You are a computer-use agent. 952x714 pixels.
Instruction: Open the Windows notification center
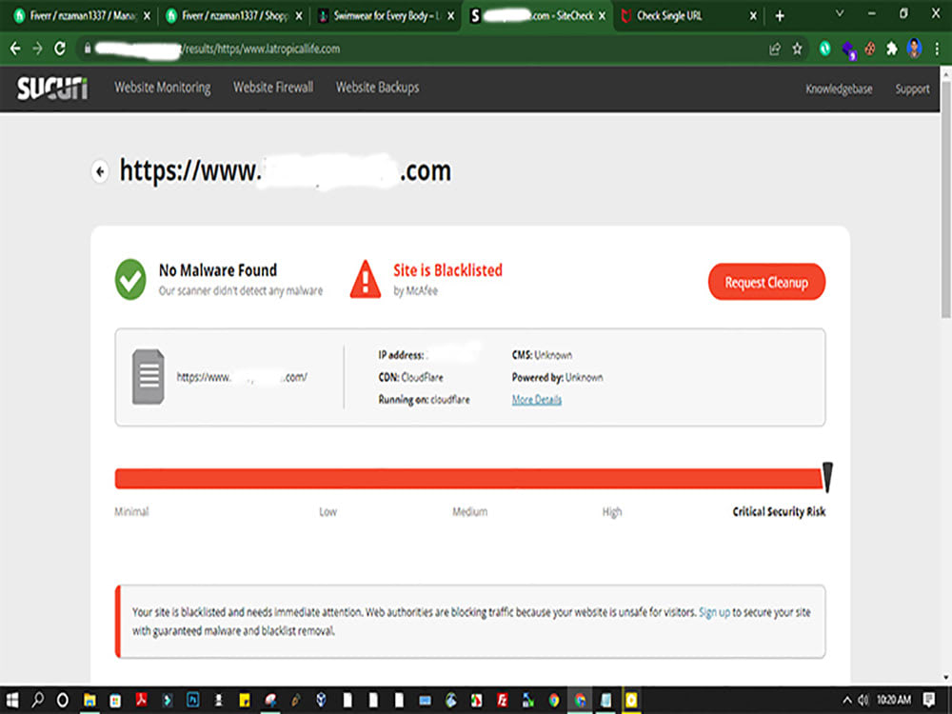pyautogui.click(x=929, y=700)
